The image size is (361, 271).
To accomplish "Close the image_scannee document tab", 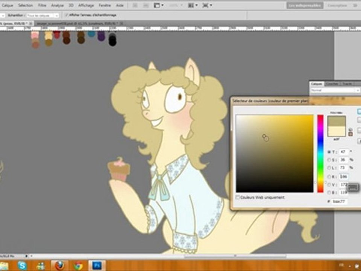I will 121,23.
